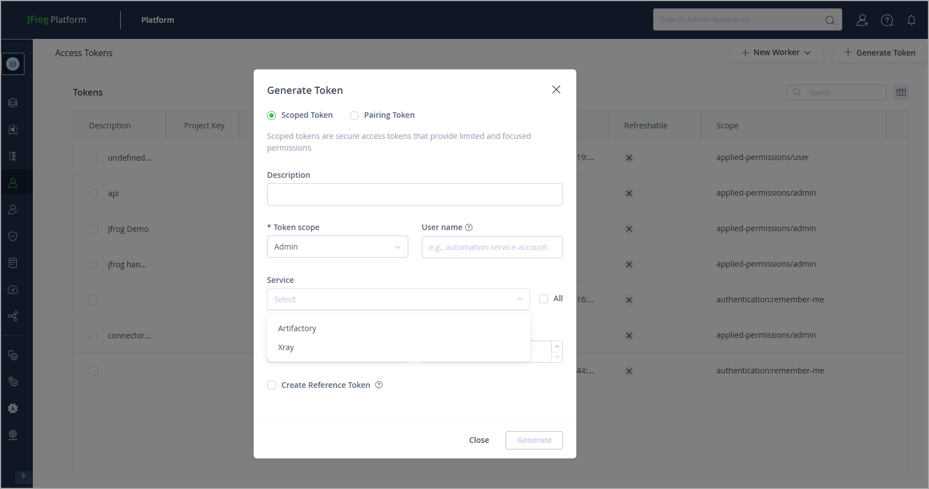Open the help center icon

pos(887,20)
